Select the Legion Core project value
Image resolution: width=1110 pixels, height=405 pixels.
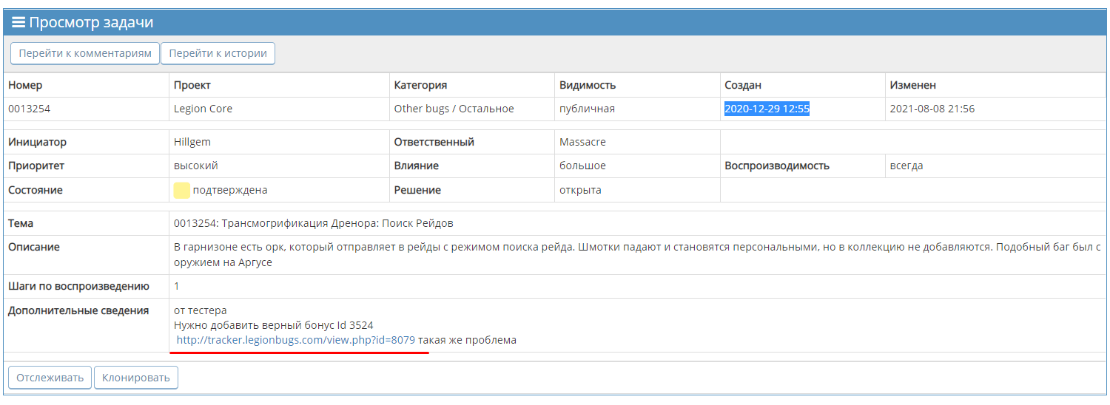tap(203, 109)
